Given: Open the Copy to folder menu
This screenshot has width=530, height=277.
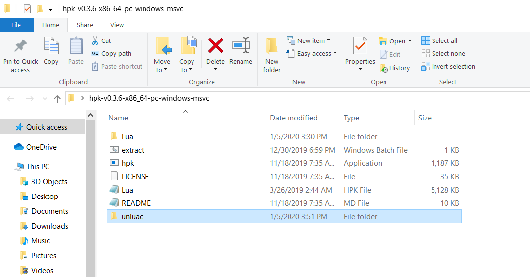Looking at the screenshot, I should tap(187, 55).
